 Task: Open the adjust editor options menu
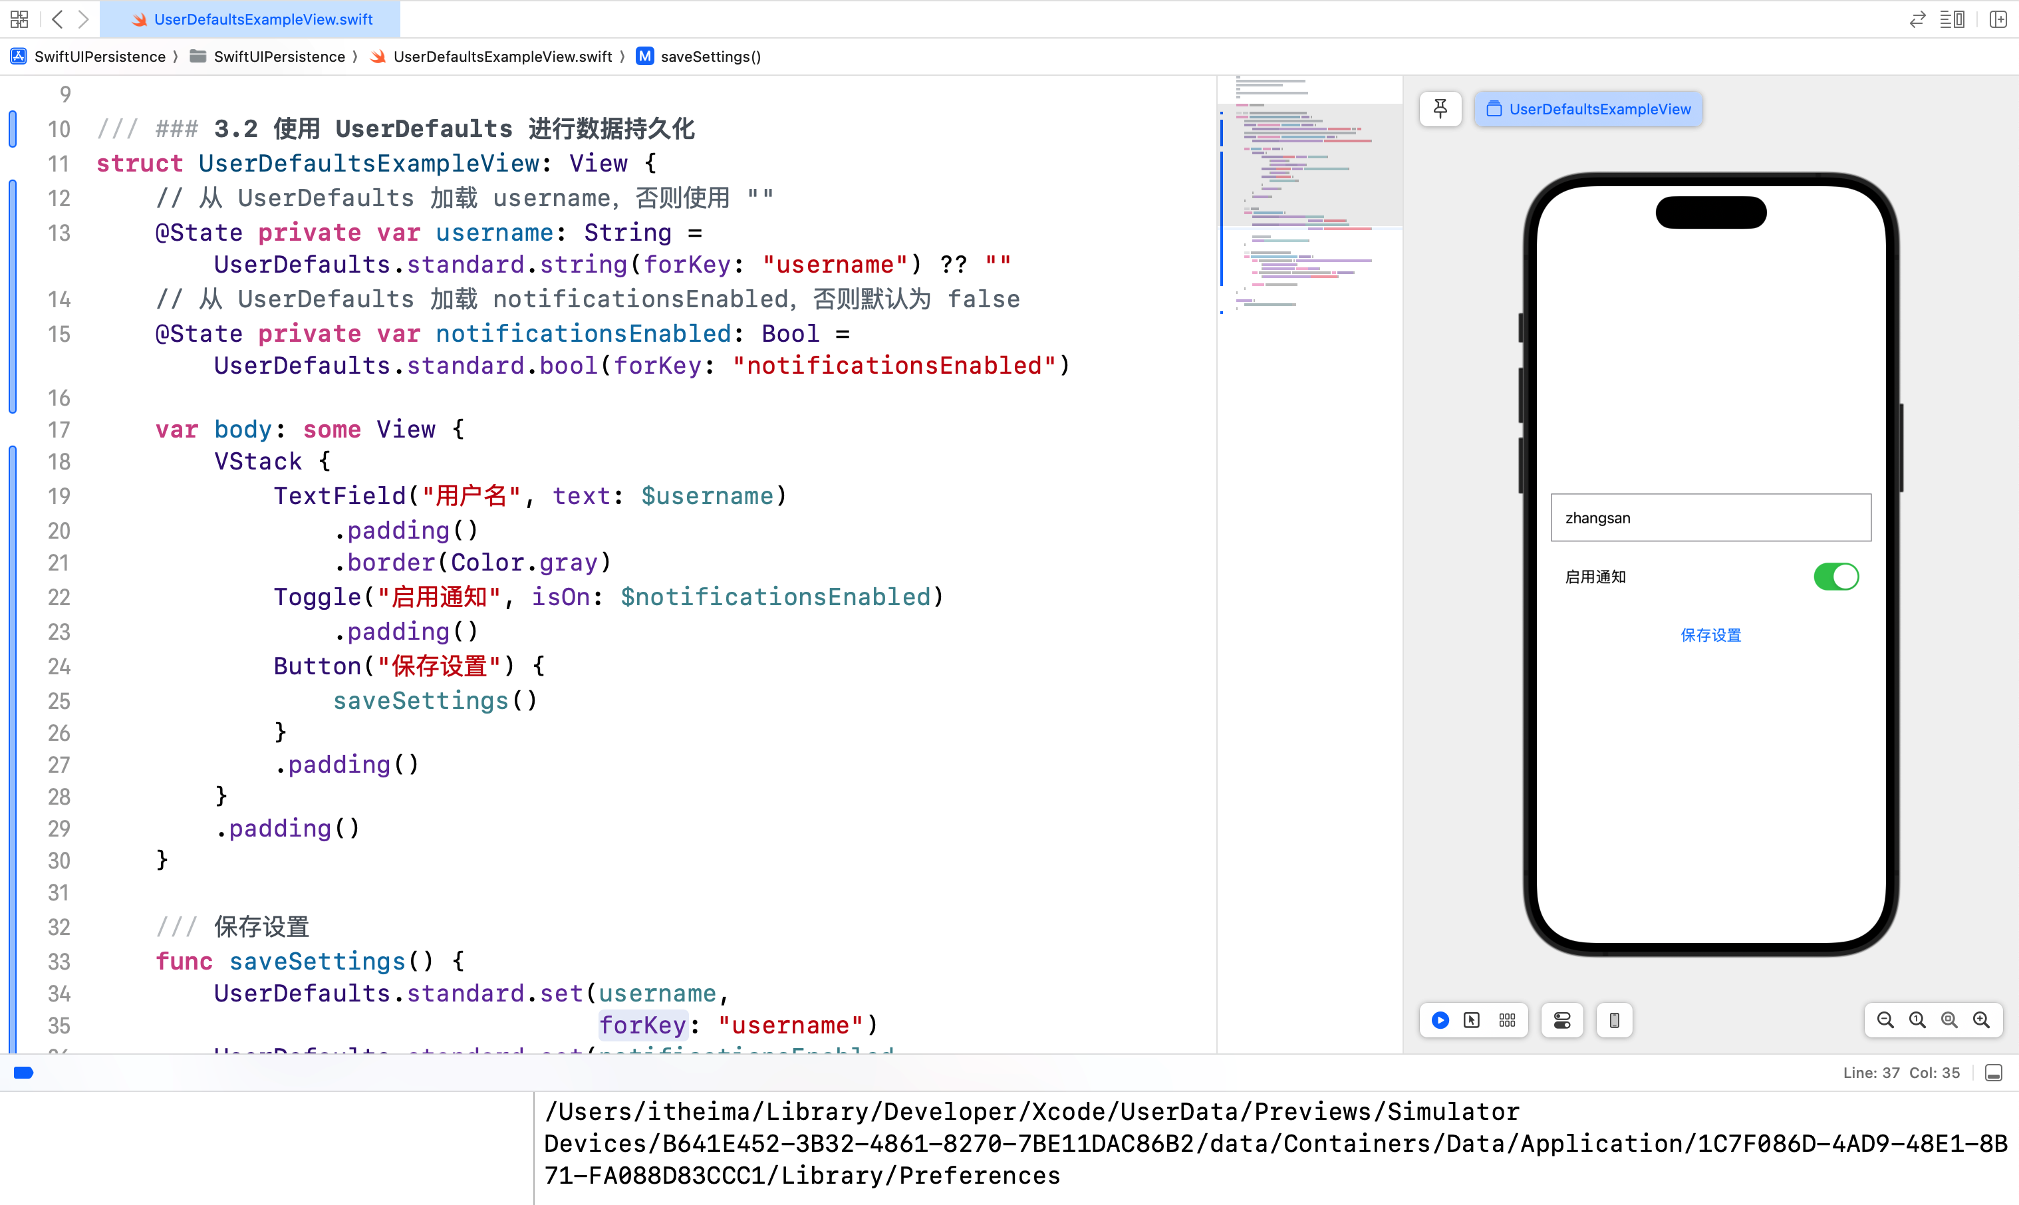click(x=1952, y=19)
